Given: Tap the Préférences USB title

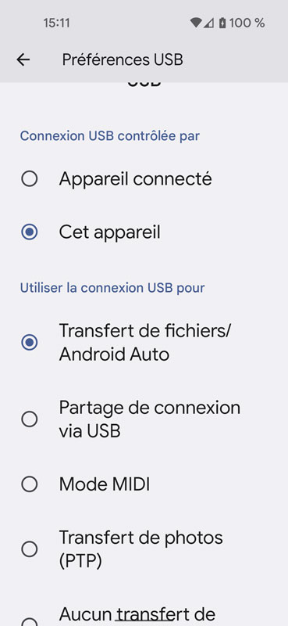Looking at the screenshot, I should pos(123,60).
